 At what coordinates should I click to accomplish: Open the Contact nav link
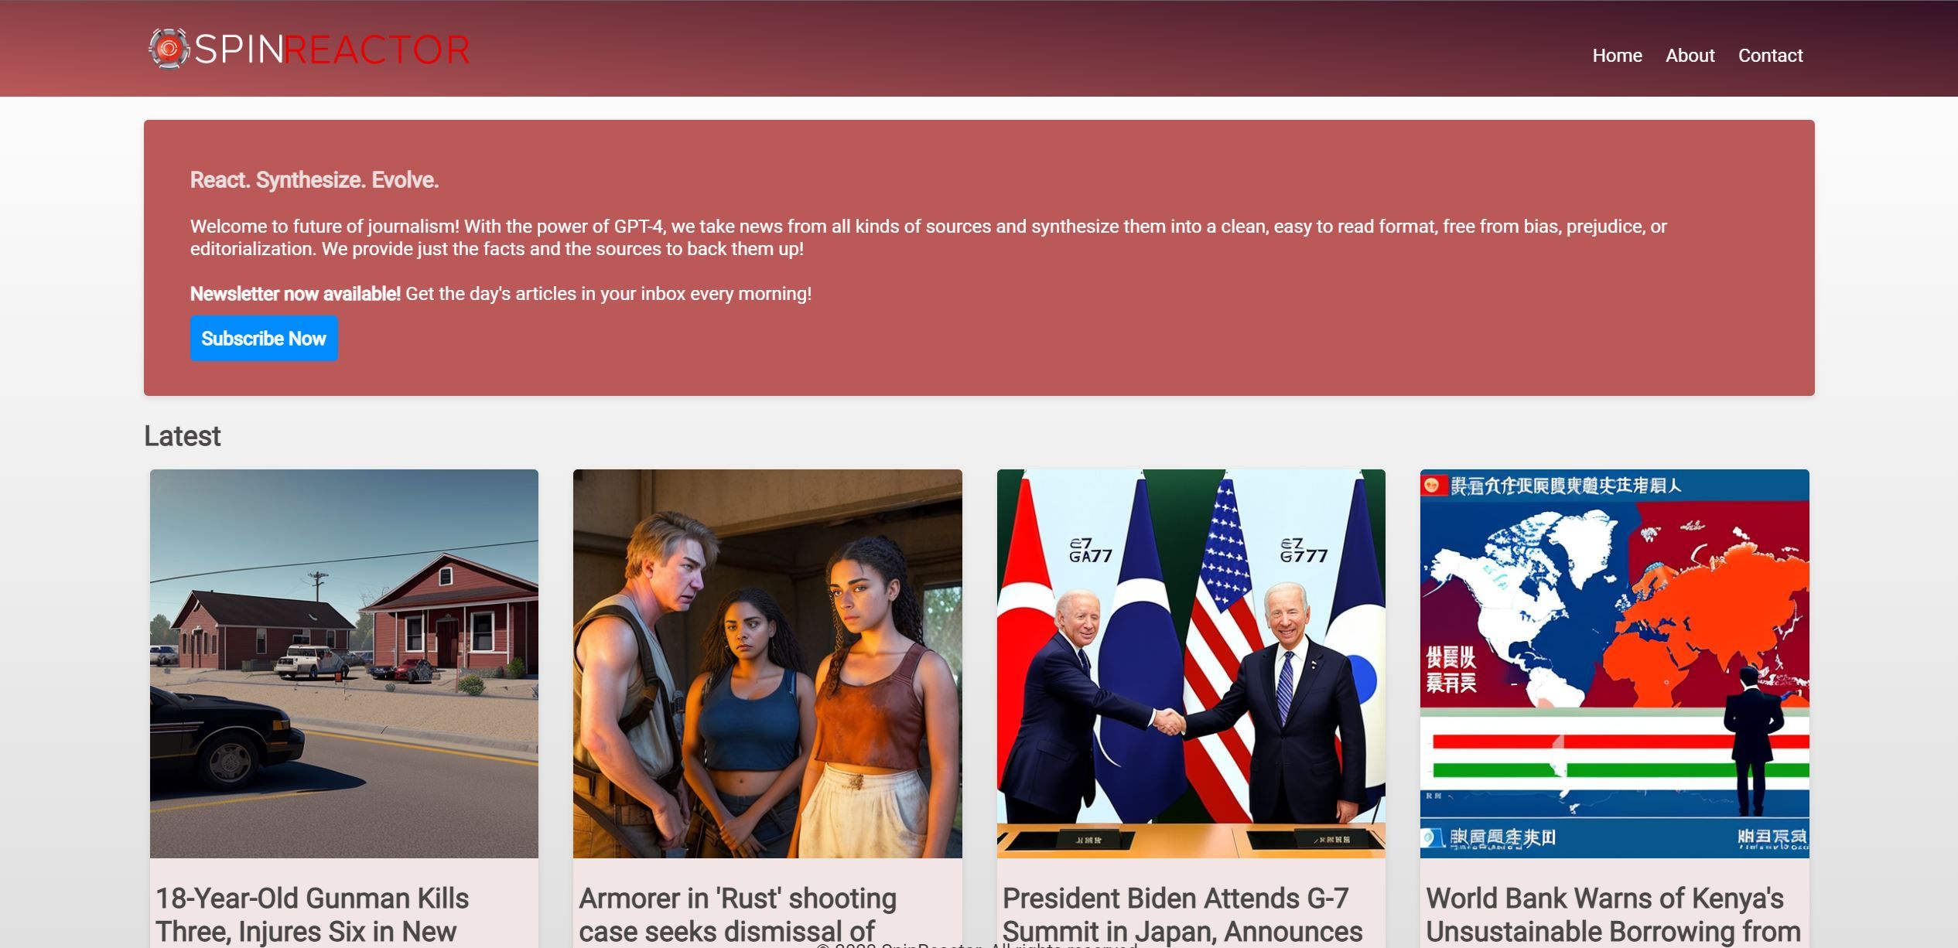tap(1770, 56)
